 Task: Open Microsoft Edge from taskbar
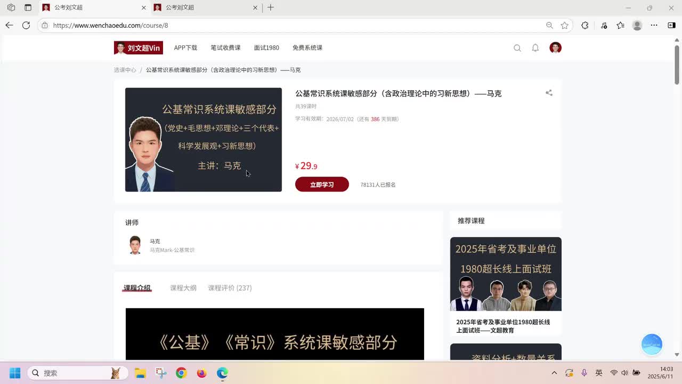point(222,373)
